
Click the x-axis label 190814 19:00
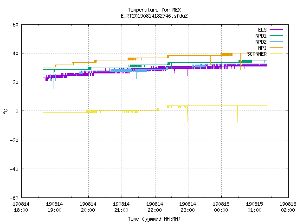click(x=54, y=207)
